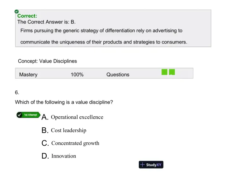Pick option C, Concentrated growth
Screen dimensions: 225x174
click(x=75, y=143)
